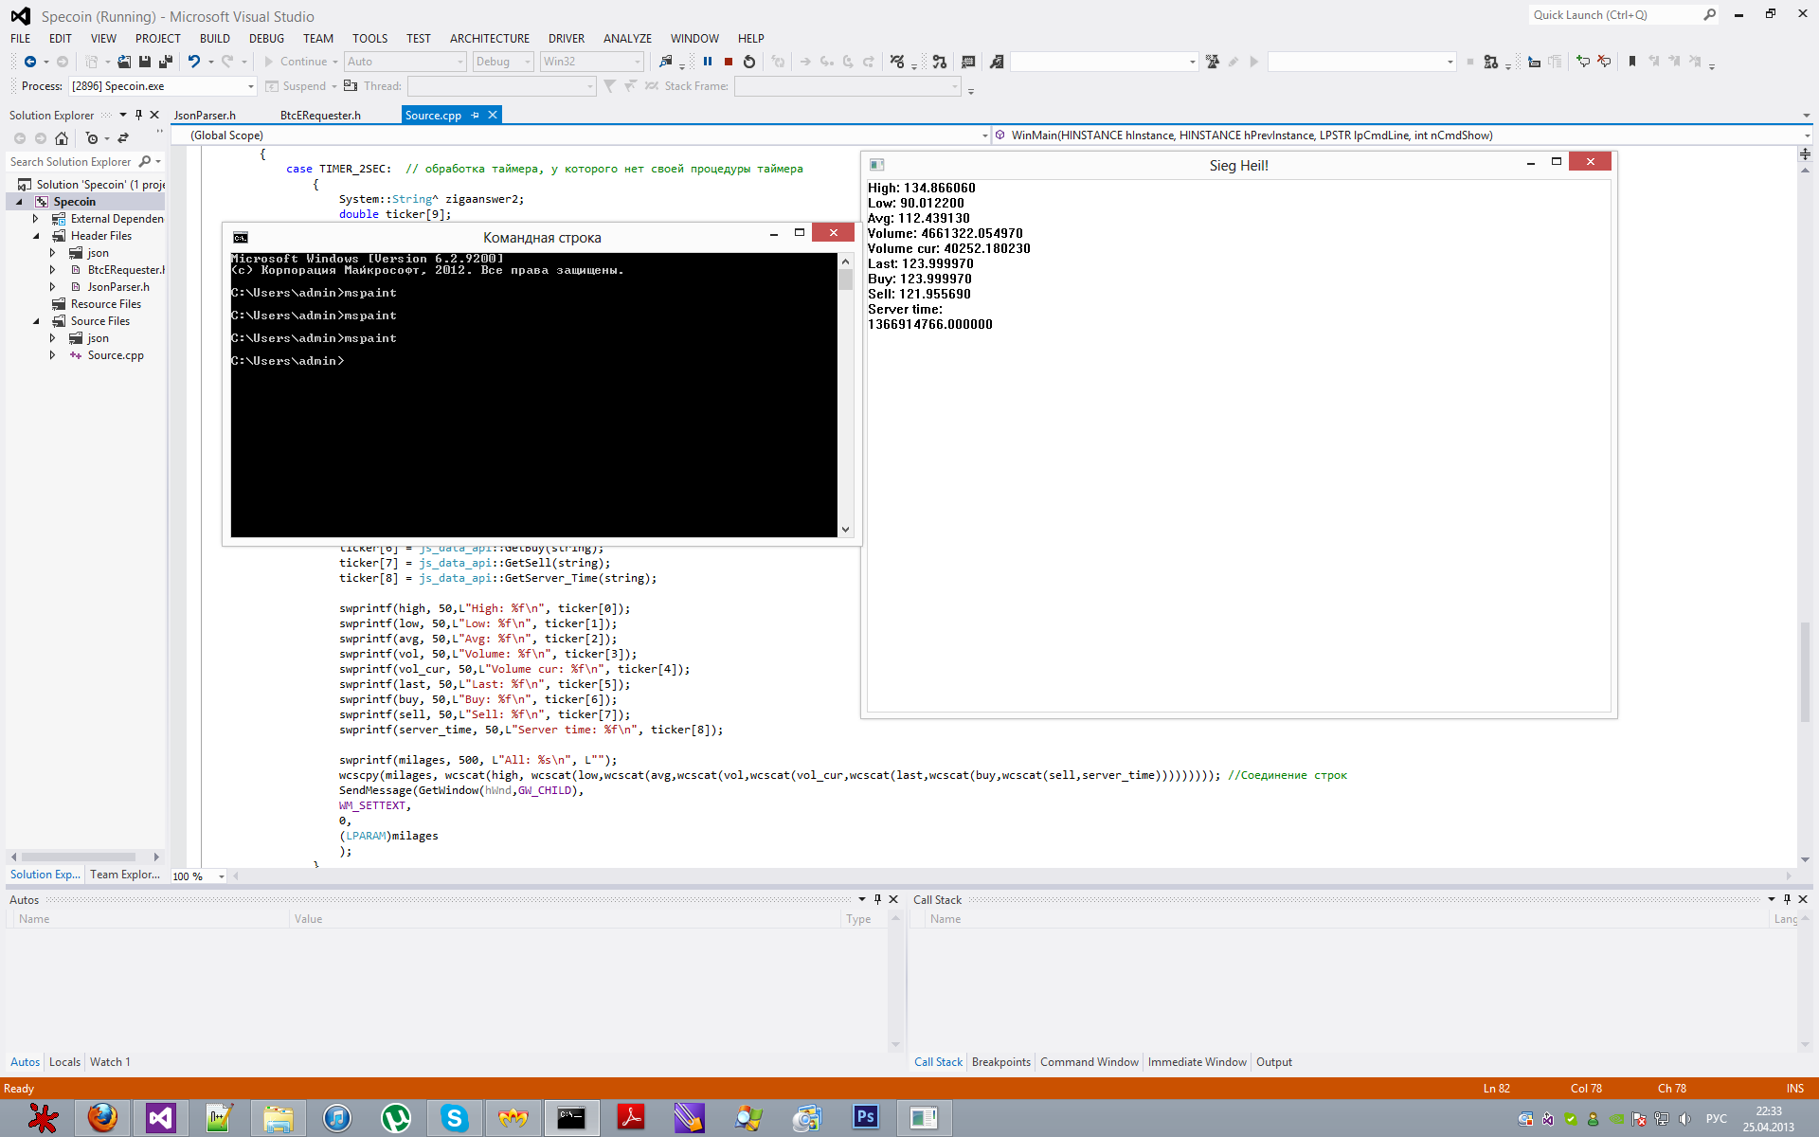Expand the External Dependencies node
The height and width of the screenshot is (1137, 1819).
[x=36, y=219]
